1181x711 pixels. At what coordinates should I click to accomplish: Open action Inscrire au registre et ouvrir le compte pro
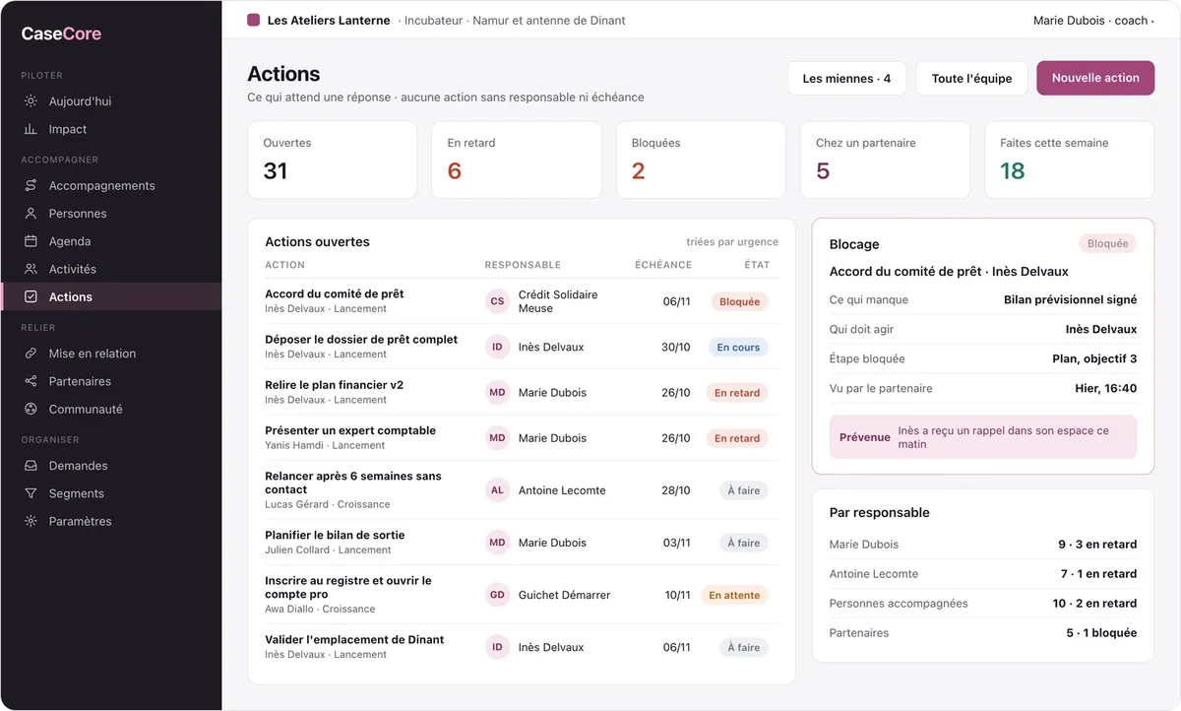(x=522, y=595)
